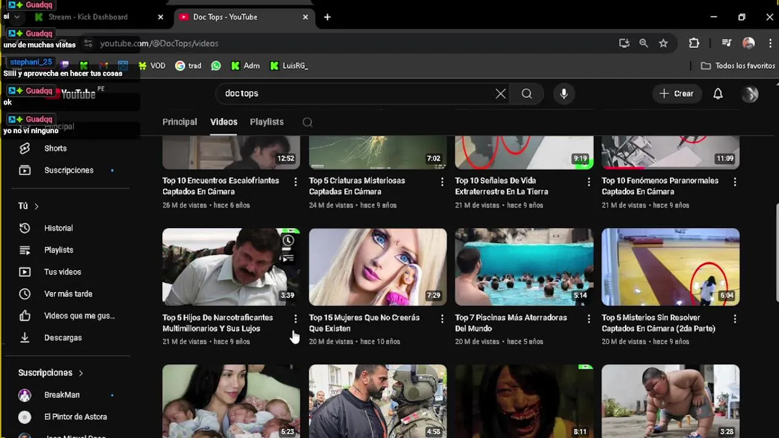
Task: Expand the Suscripciones section header
Action: [51, 373]
